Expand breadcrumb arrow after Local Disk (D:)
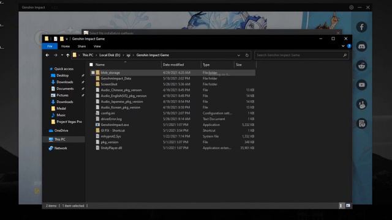392x220 pixels. tap(123, 55)
